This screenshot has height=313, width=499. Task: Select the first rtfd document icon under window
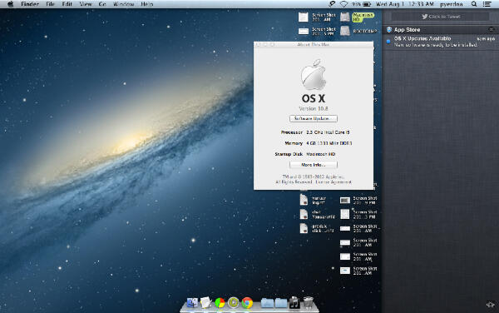tap(304, 200)
